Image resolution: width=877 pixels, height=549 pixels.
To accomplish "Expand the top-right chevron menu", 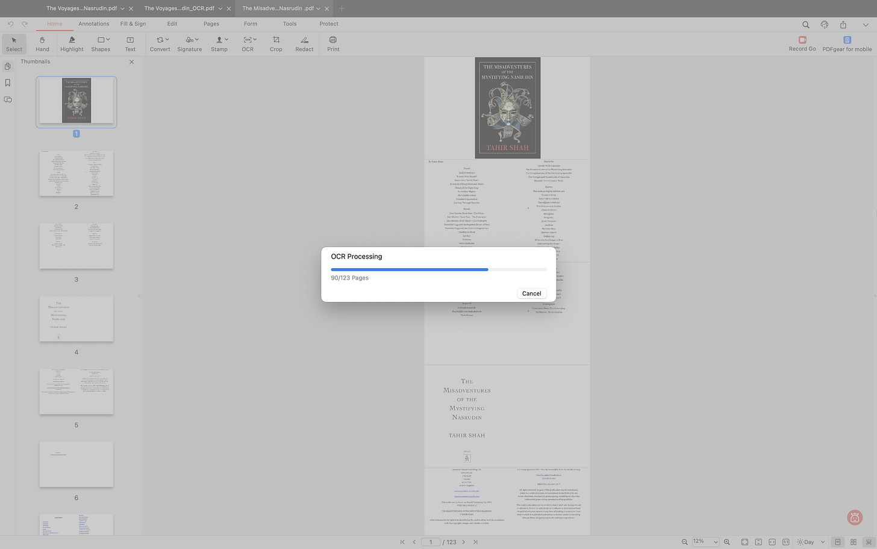I will coord(866,25).
